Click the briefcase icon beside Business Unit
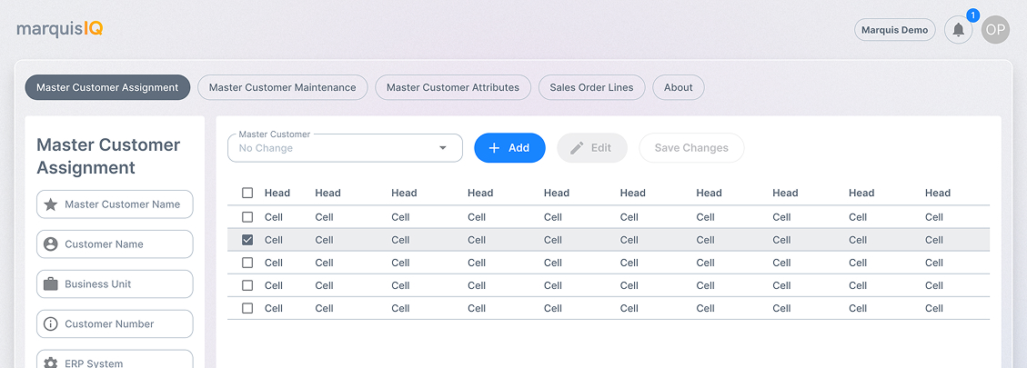Screen dimensions: 1027x368 (x=50, y=284)
